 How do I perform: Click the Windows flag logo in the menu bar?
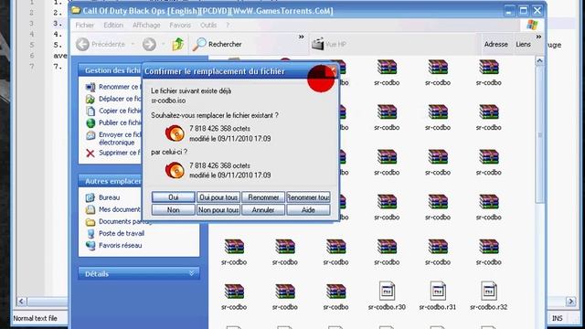tap(532, 25)
